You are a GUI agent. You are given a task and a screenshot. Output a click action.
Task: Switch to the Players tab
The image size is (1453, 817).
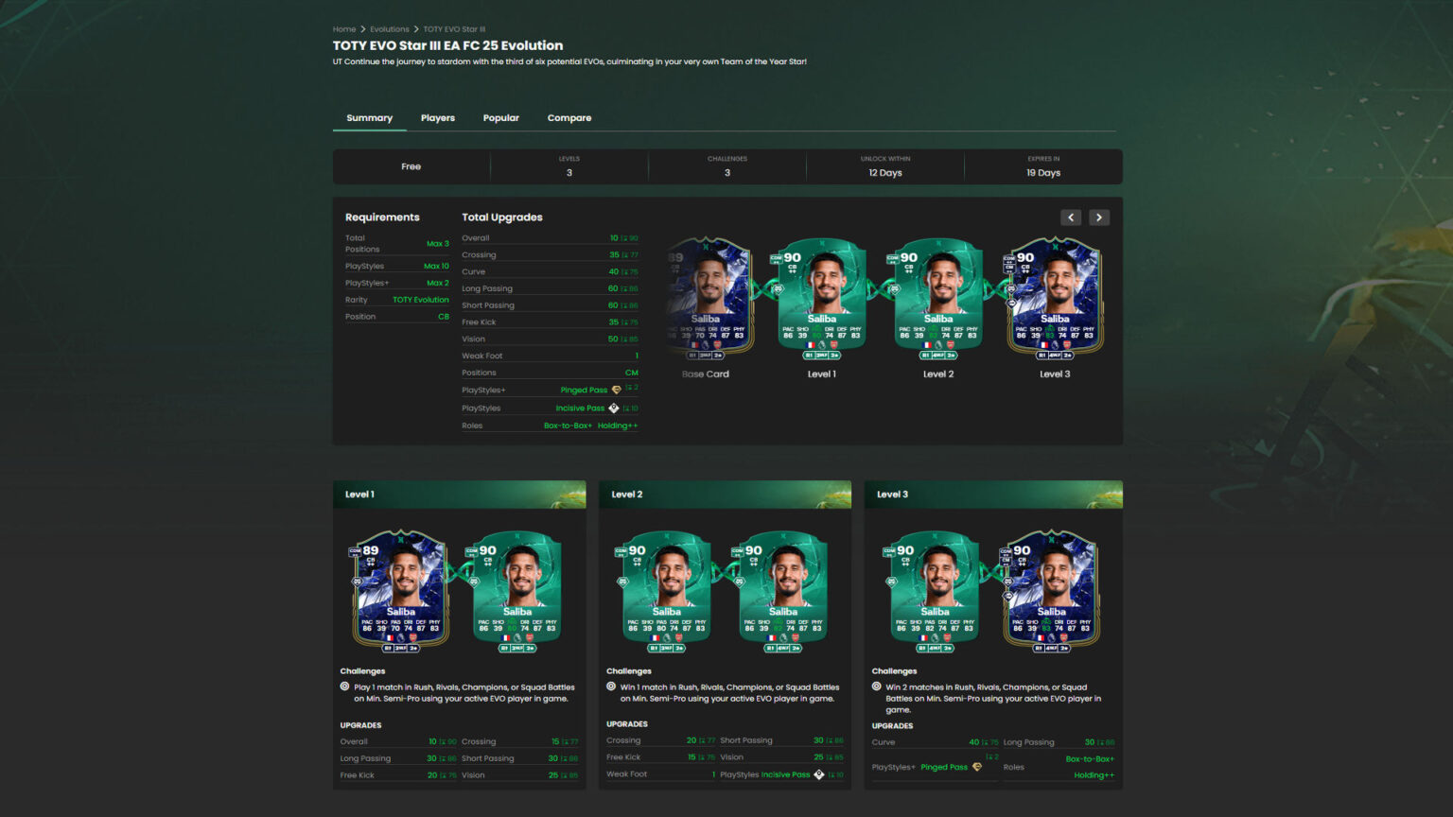(x=437, y=117)
